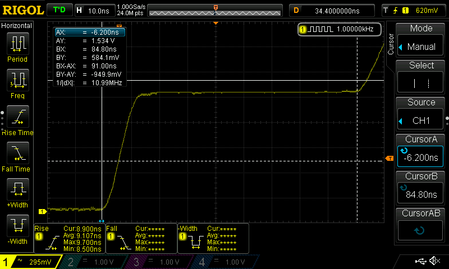Click the cursor A handle below grid
449x269 pixels.
(102, 221)
